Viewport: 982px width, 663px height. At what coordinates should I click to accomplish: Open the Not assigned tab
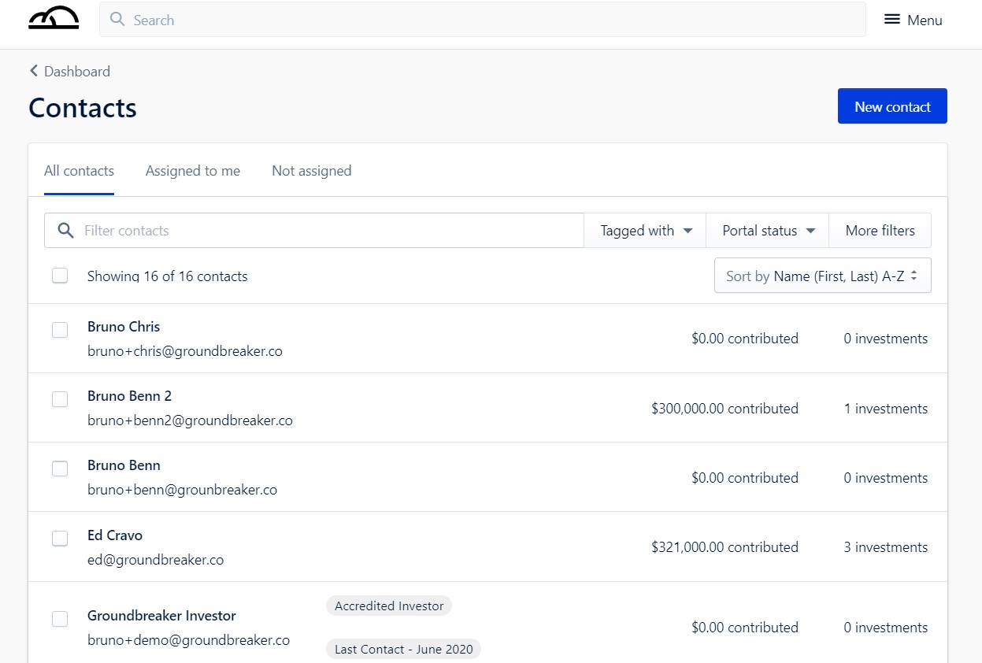311,170
